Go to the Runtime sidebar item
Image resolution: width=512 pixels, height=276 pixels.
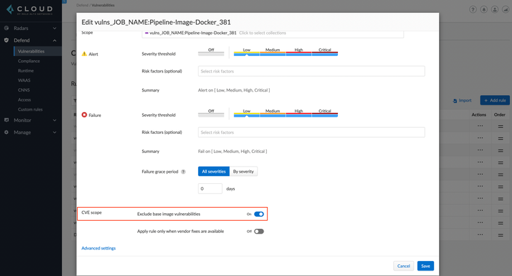(27, 70)
